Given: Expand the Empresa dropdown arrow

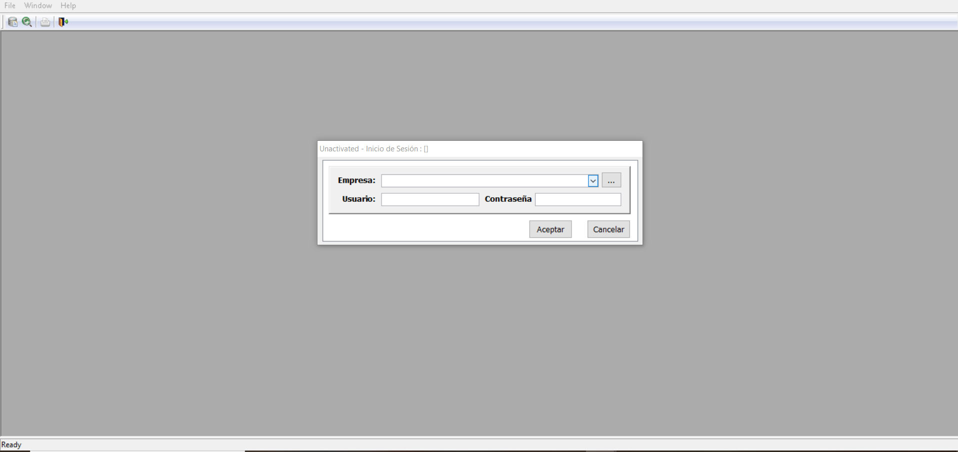Looking at the screenshot, I should tap(593, 181).
